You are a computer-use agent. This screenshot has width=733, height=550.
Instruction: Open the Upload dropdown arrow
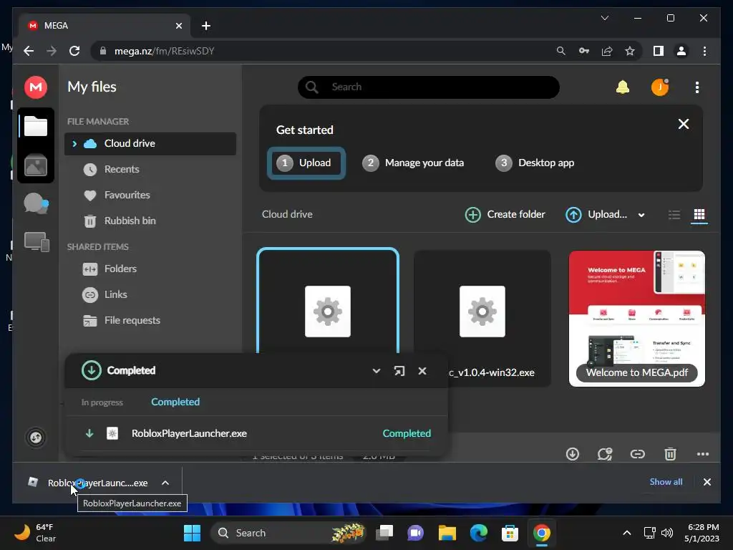(x=641, y=215)
